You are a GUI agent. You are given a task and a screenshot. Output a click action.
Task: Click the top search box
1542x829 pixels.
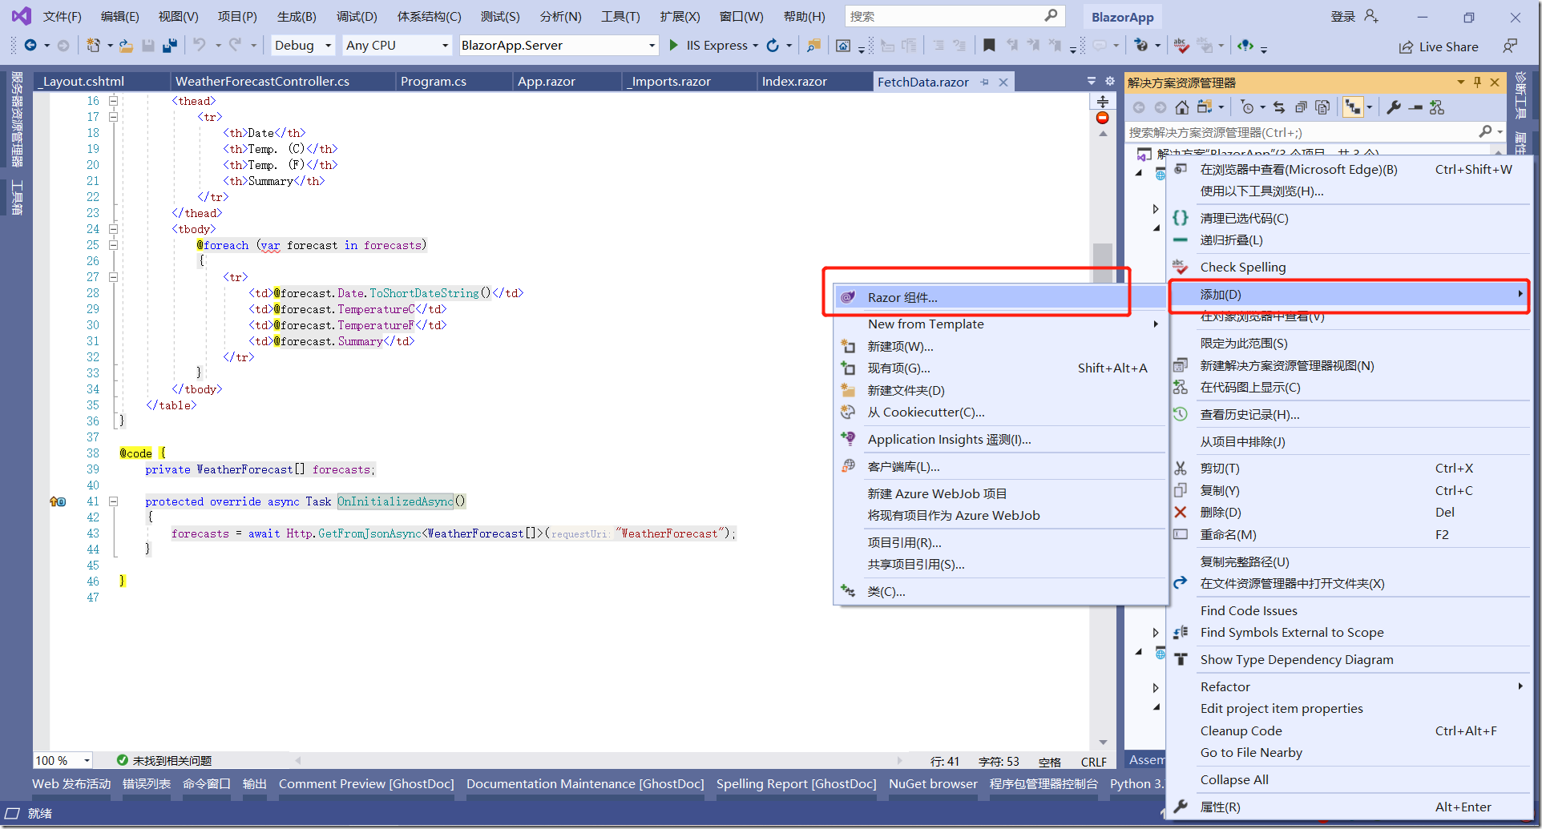coord(953,16)
